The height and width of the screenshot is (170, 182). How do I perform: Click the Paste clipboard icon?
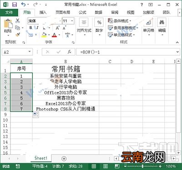click(x=8, y=23)
